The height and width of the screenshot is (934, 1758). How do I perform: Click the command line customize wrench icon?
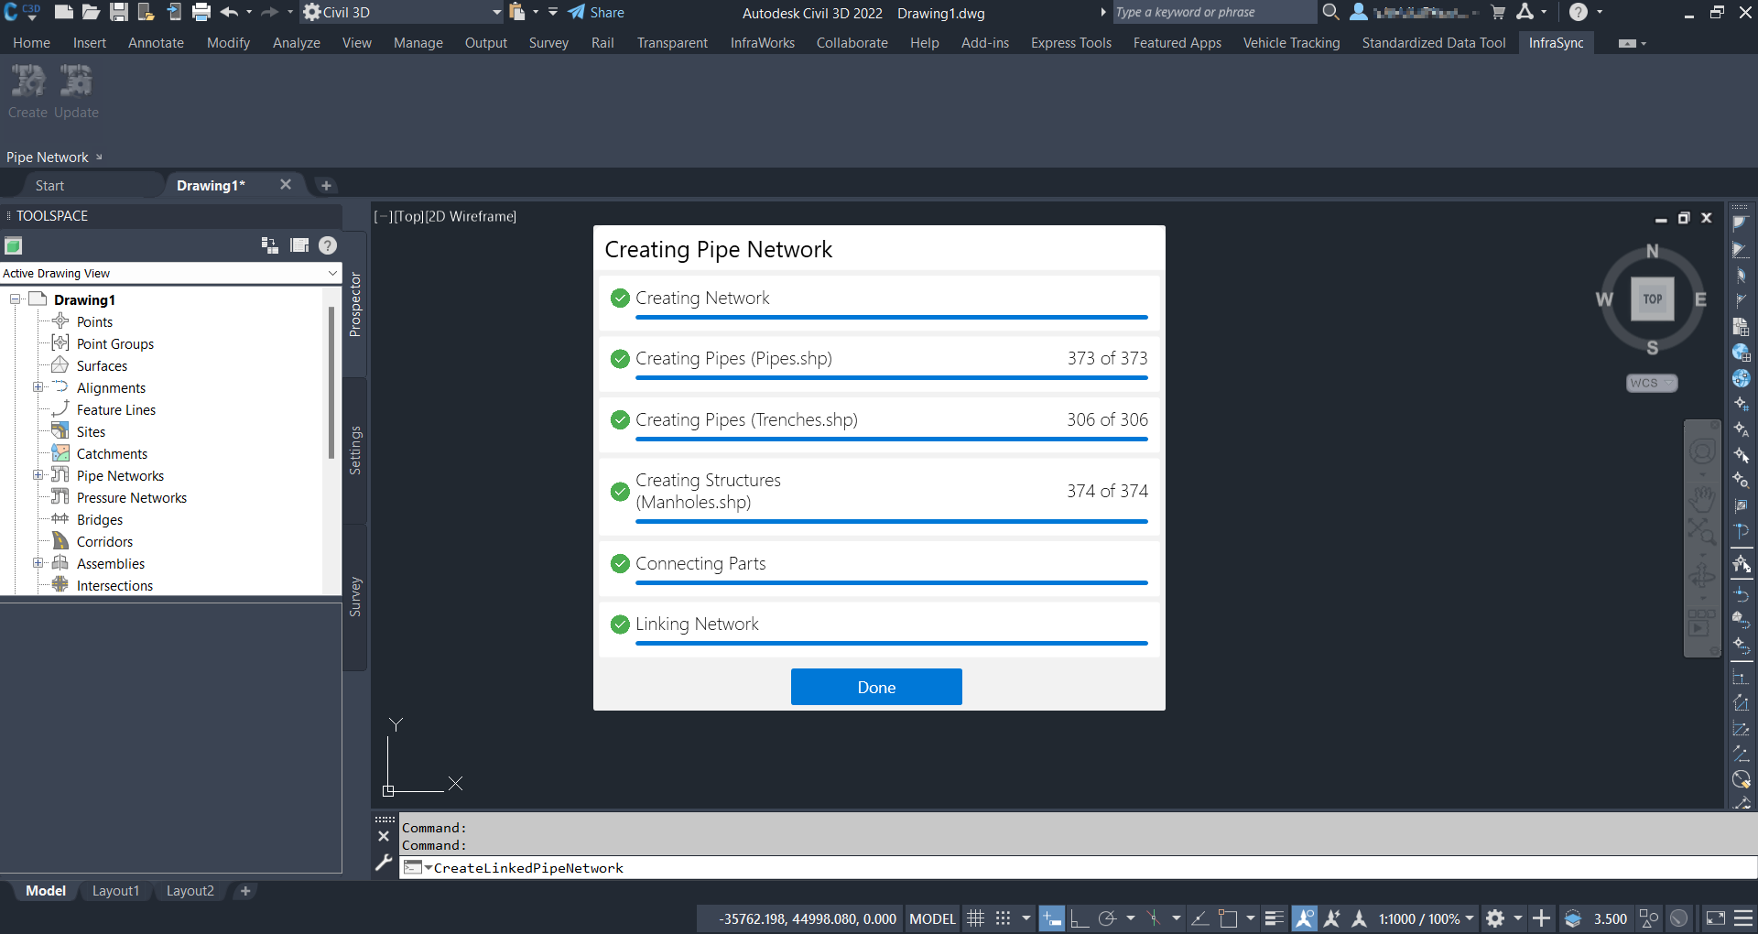tap(384, 863)
